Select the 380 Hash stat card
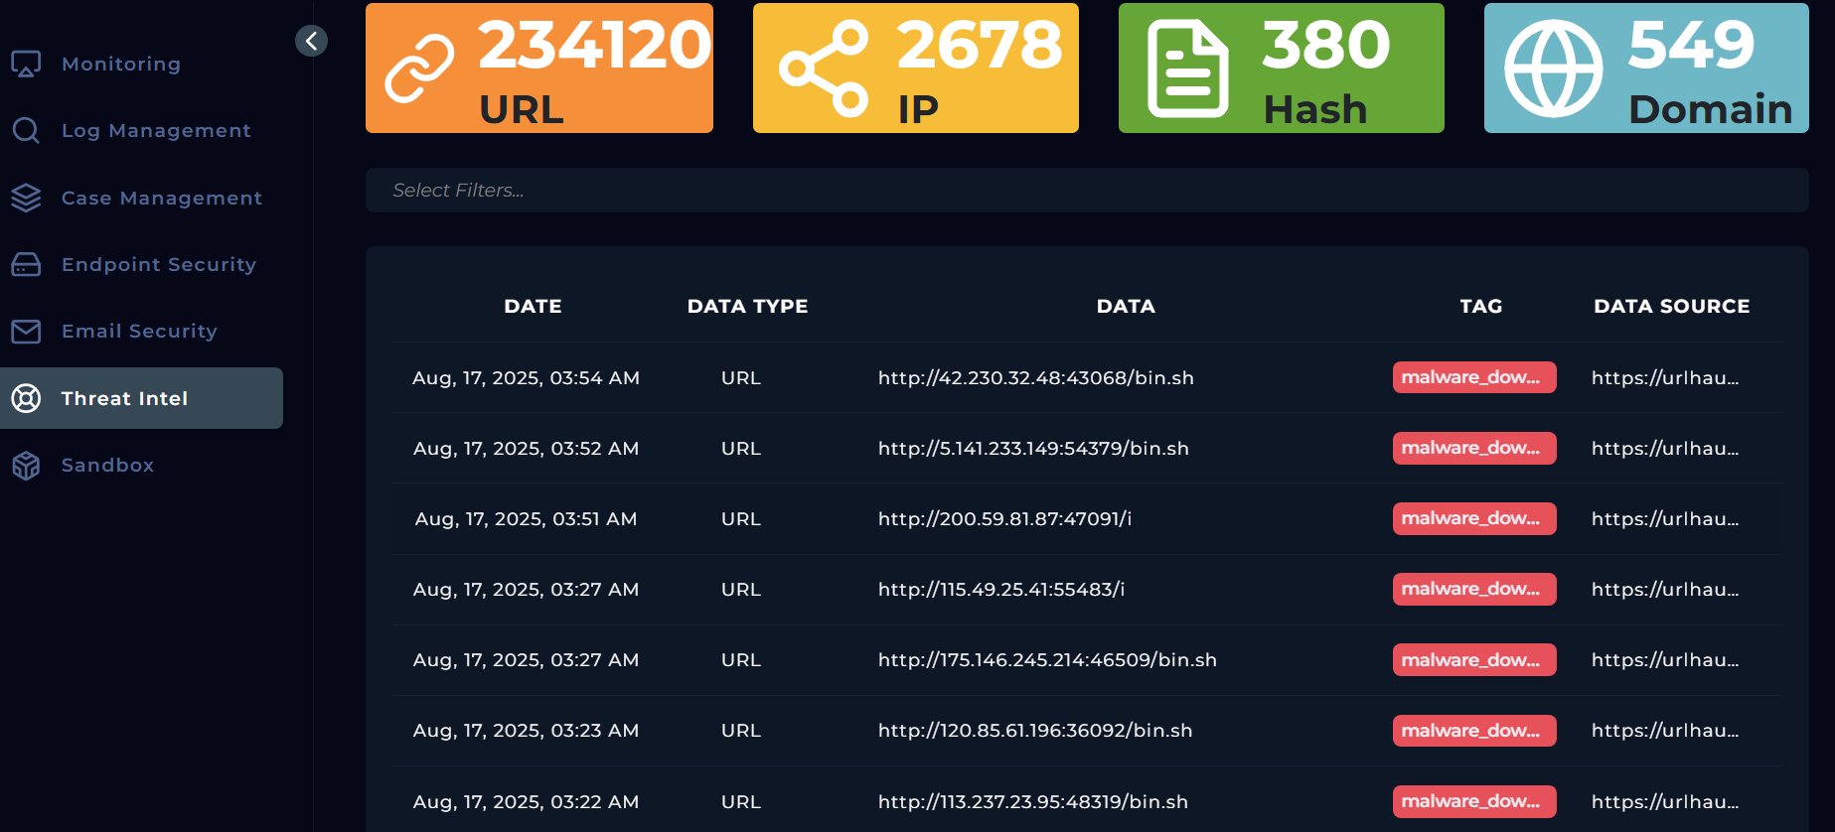 [1281, 69]
